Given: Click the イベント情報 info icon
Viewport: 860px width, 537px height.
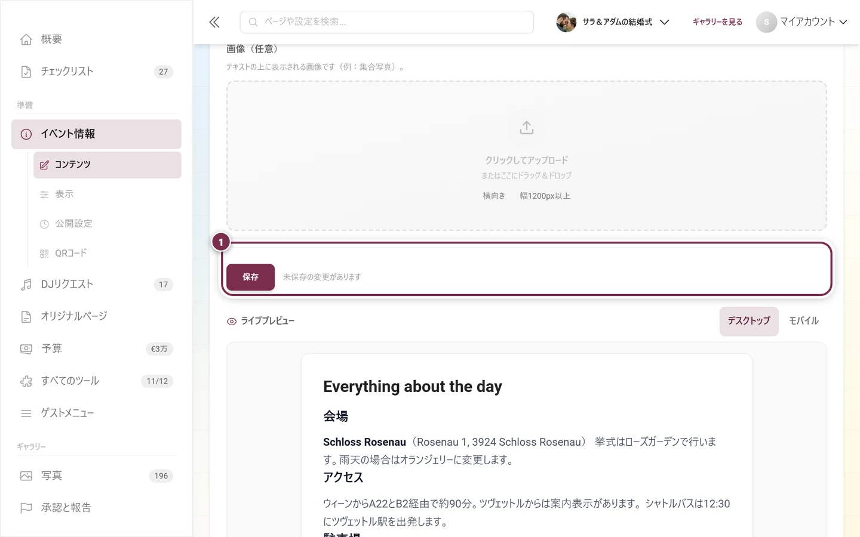Looking at the screenshot, I should click(x=26, y=134).
